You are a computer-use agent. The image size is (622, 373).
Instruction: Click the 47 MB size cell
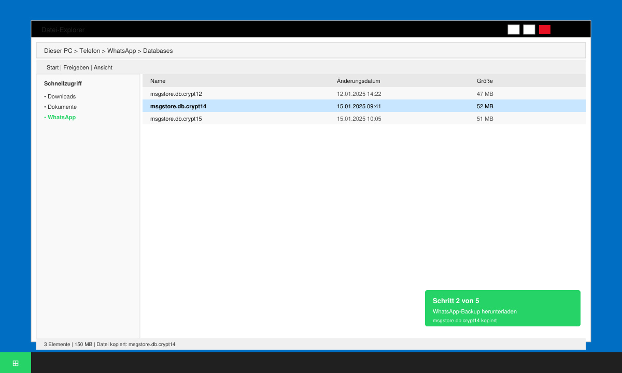point(485,94)
